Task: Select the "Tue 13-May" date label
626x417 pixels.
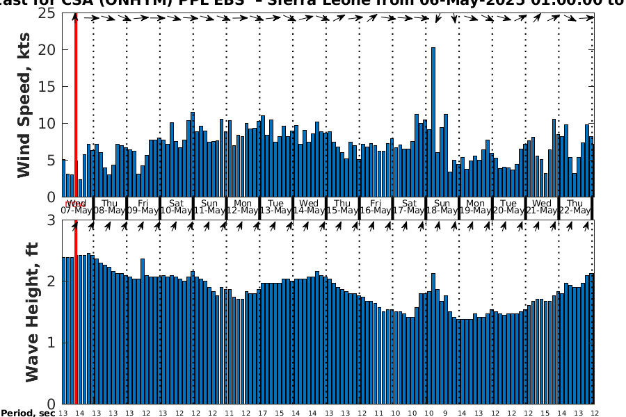Action: click(x=276, y=206)
